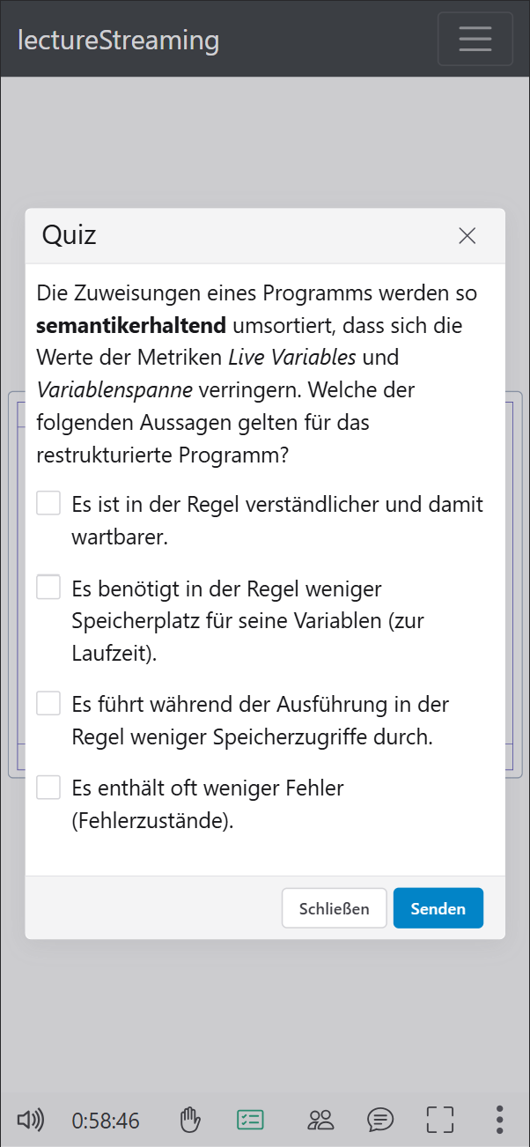Submit the quiz with Senden
The width and height of the screenshot is (530, 1147).
click(x=438, y=907)
